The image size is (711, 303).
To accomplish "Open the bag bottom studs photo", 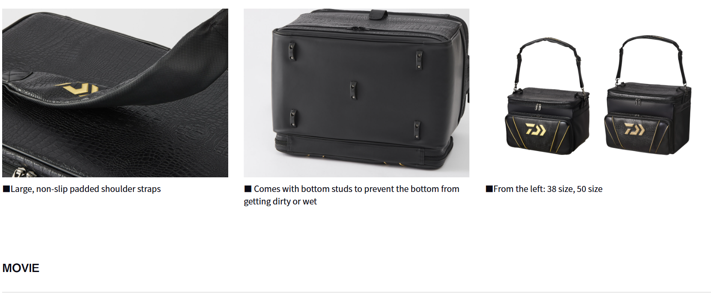I will (x=356, y=93).
